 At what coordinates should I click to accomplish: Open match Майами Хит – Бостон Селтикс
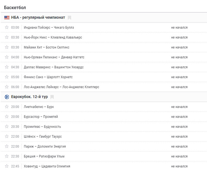click(x=47, y=47)
